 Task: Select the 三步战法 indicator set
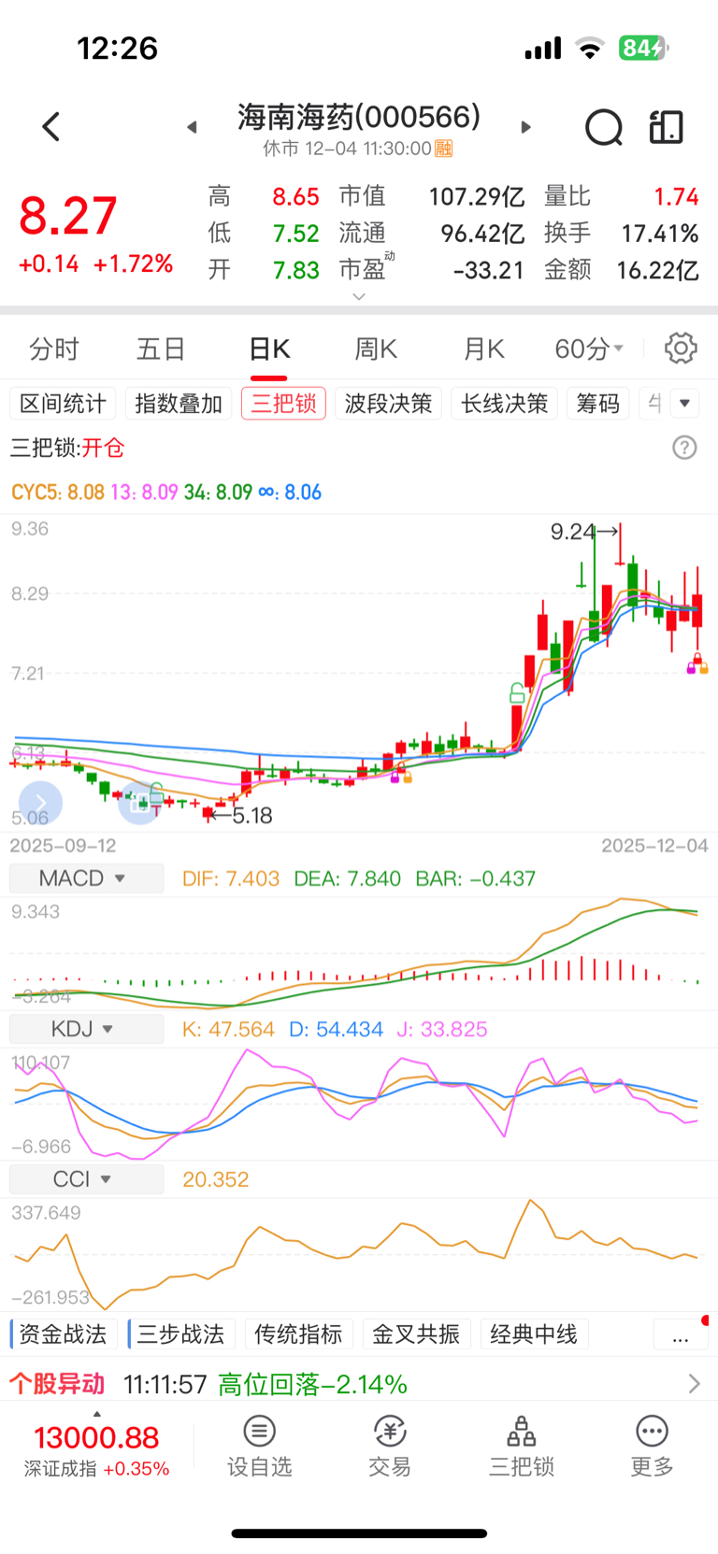coord(180,1334)
